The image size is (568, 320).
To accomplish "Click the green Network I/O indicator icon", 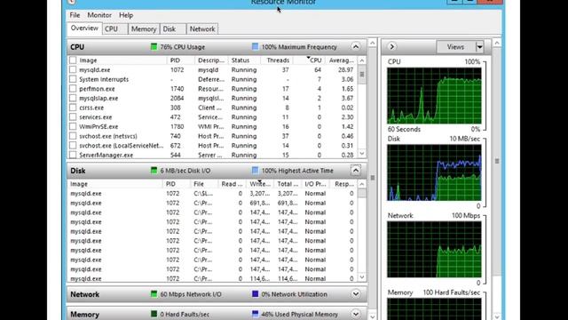I will tap(154, 294).
